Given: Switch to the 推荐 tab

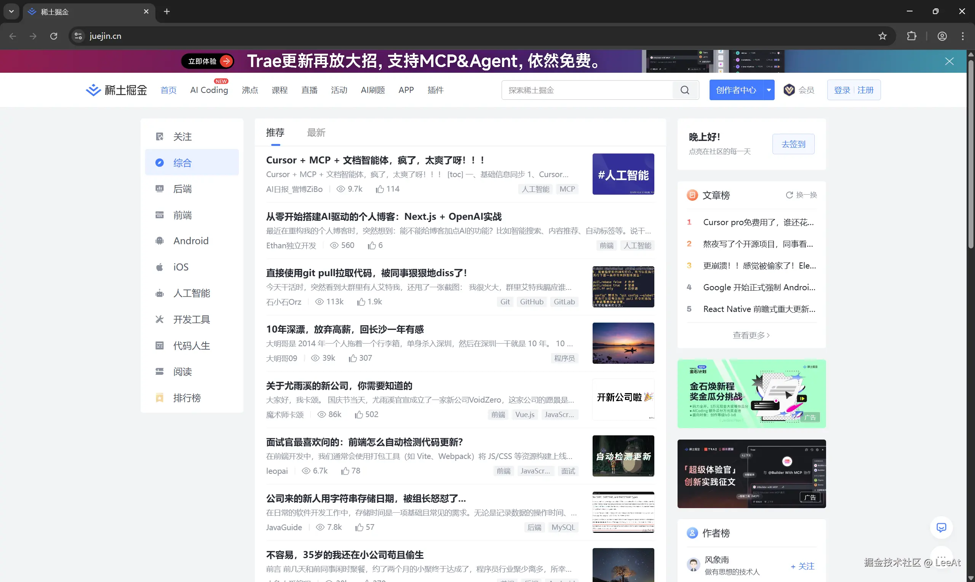Looking at the screenshot, I should 275,133.
